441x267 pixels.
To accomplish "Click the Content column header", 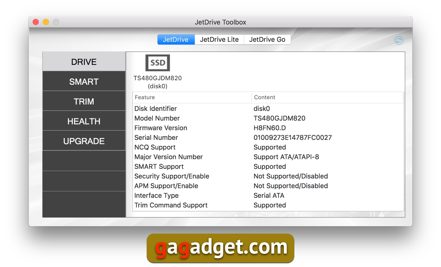I will coord(327,97).
